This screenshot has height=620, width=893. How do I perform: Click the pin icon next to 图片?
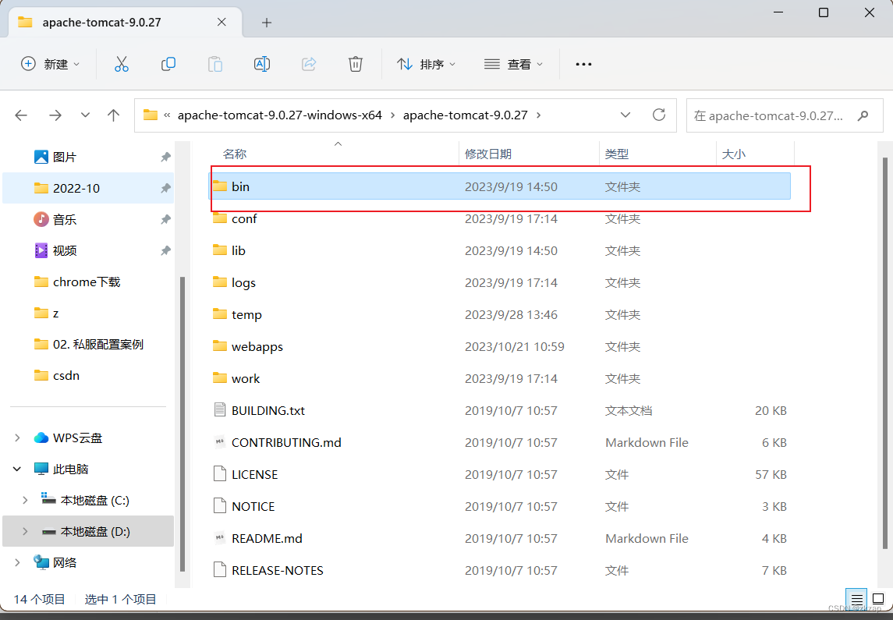[x=165, y=157]
